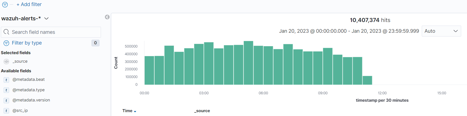Select the @metadata.type field

(x=28, y=90)
